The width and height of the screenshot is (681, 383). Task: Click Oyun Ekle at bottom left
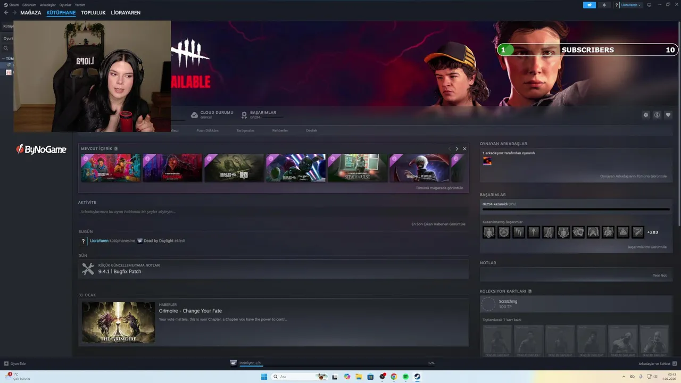tap(15, 364)
